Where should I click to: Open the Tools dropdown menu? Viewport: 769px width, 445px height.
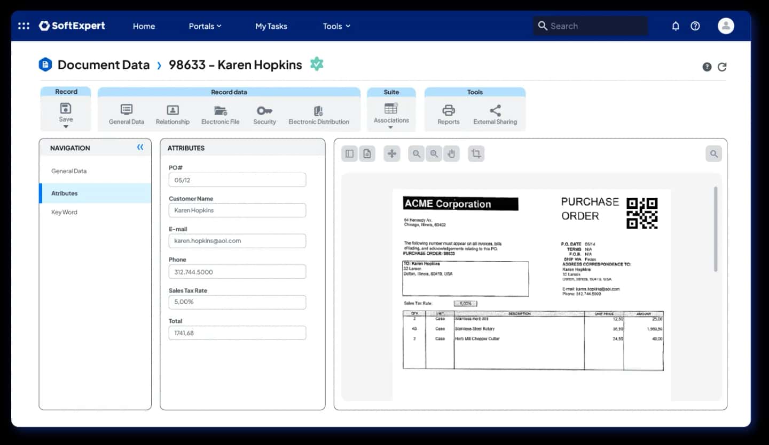point(336,26)
